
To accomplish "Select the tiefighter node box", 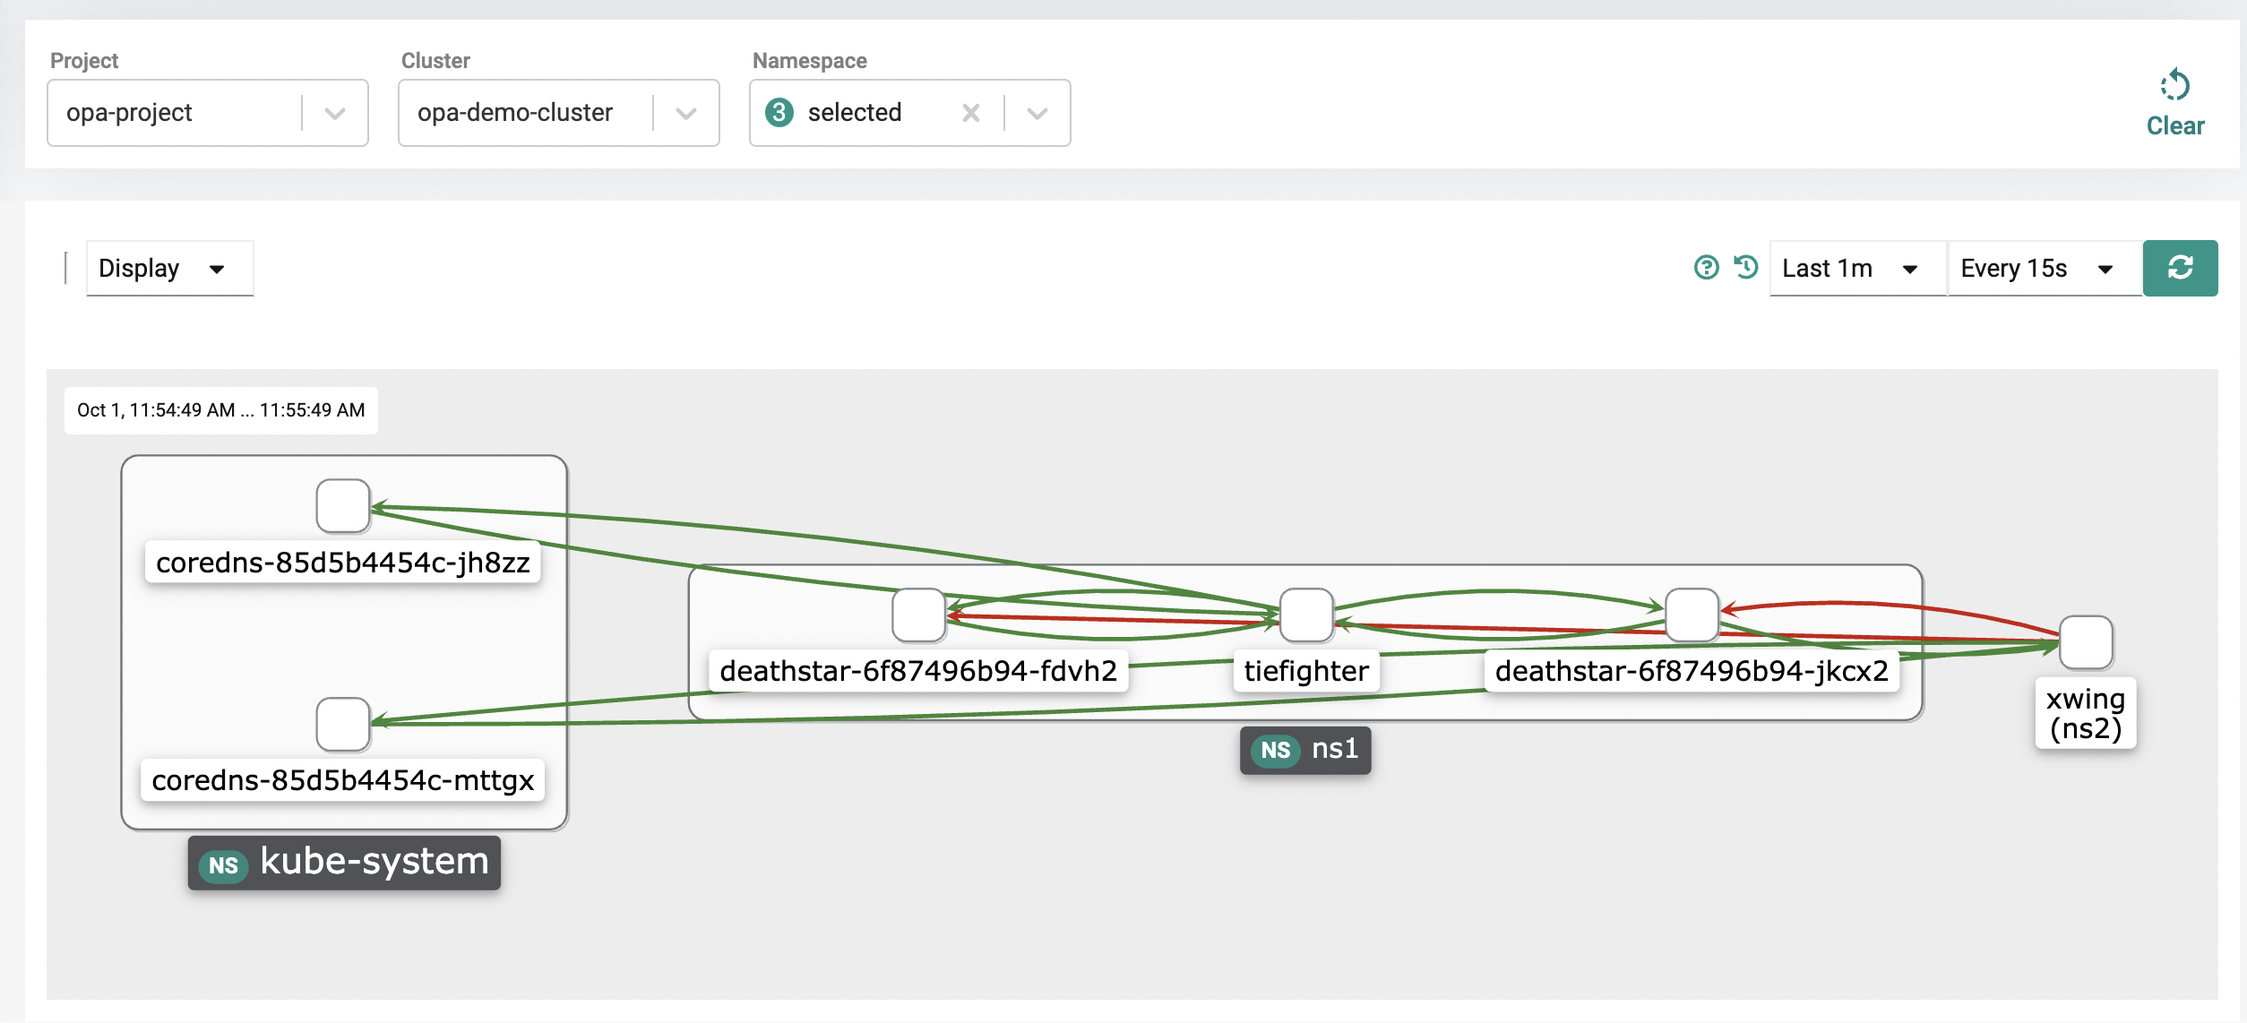I will (x=1306, y=615).
